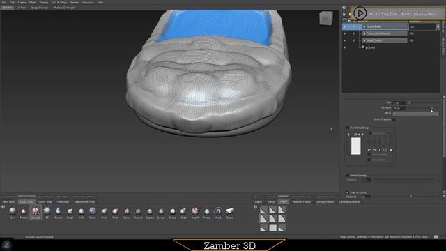Select the Foamy sculpt tool

point(59,213)
